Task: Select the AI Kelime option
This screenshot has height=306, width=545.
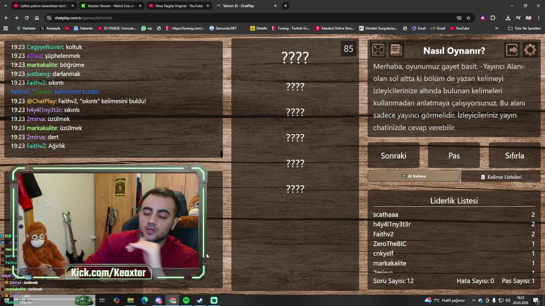Action: (x=413, y=176)
